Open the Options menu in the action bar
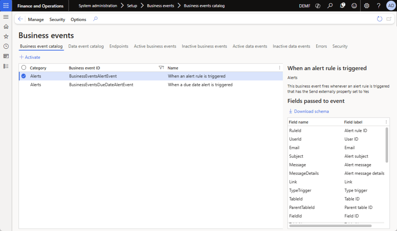 pyautogui.click(x=78, y=19)
